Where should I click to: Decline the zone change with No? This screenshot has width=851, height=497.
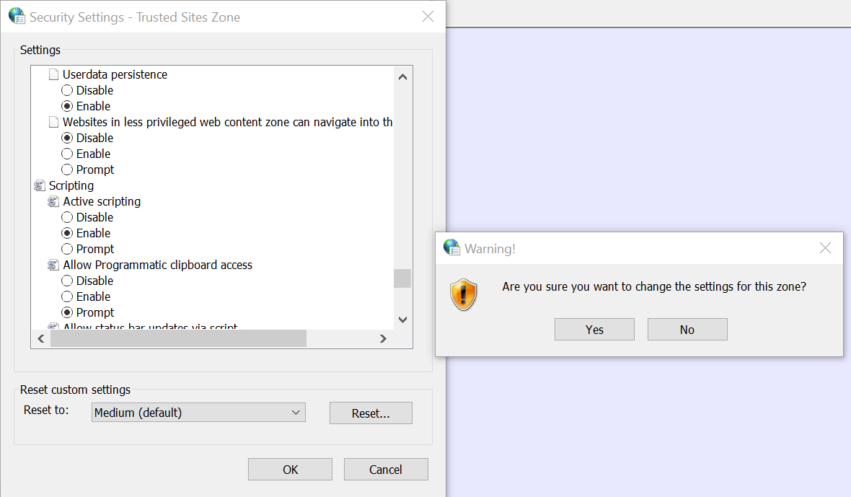pyautogui.click(x=687, y=330)
